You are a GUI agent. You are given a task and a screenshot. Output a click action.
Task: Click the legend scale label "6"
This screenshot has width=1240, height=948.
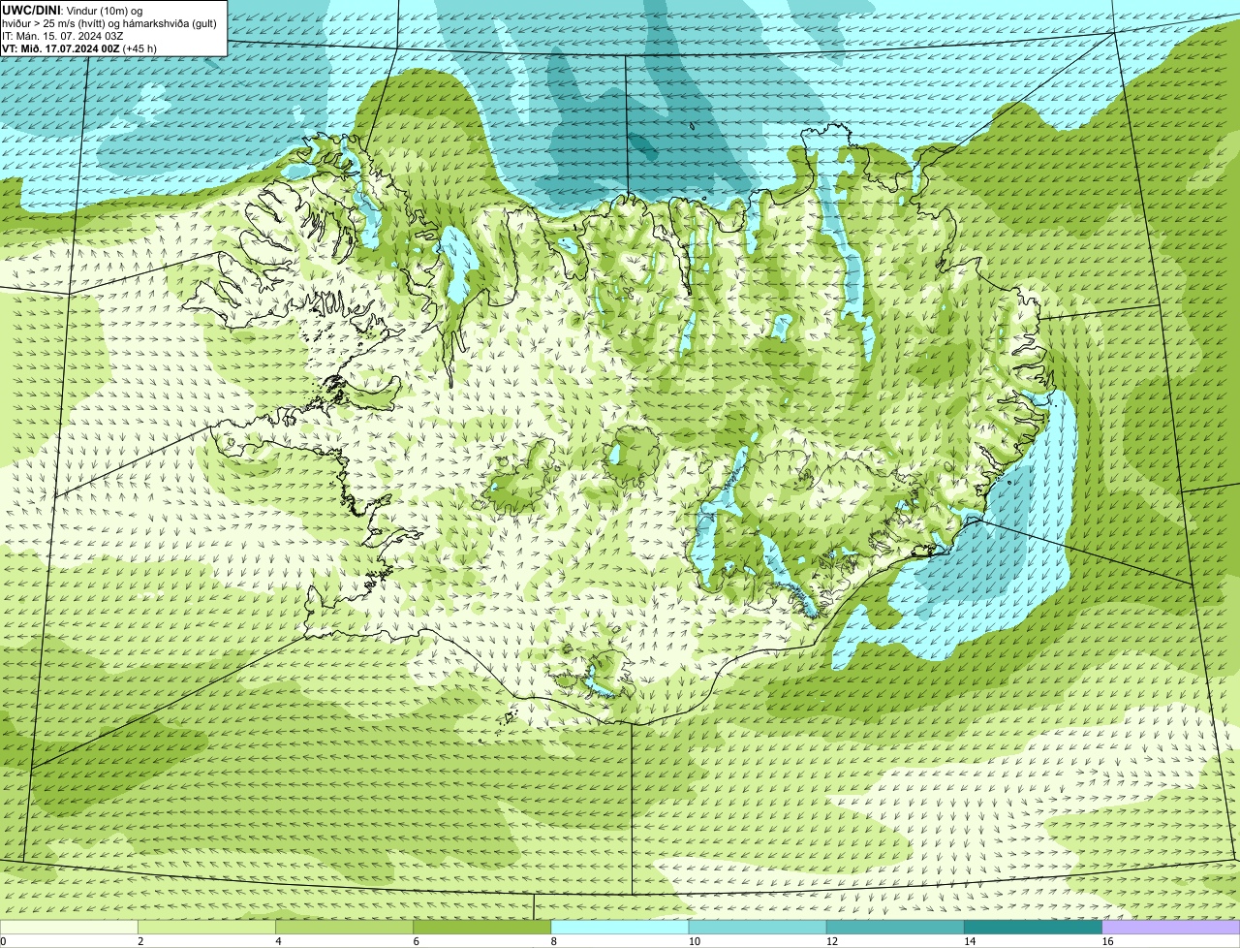click(416, 941)
